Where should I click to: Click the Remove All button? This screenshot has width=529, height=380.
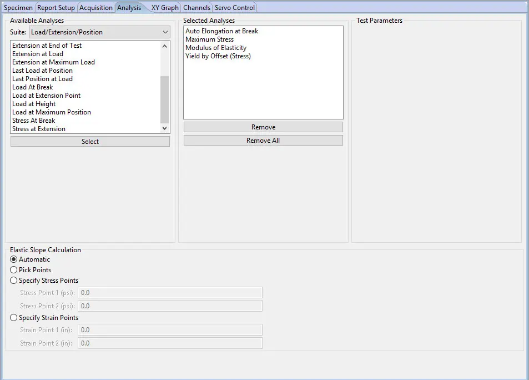263,140
